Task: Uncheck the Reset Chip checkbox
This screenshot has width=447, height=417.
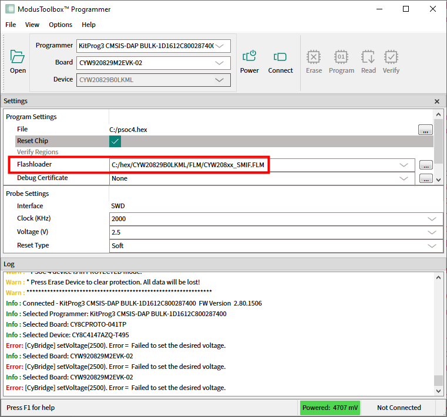Action: coord(115,141)
